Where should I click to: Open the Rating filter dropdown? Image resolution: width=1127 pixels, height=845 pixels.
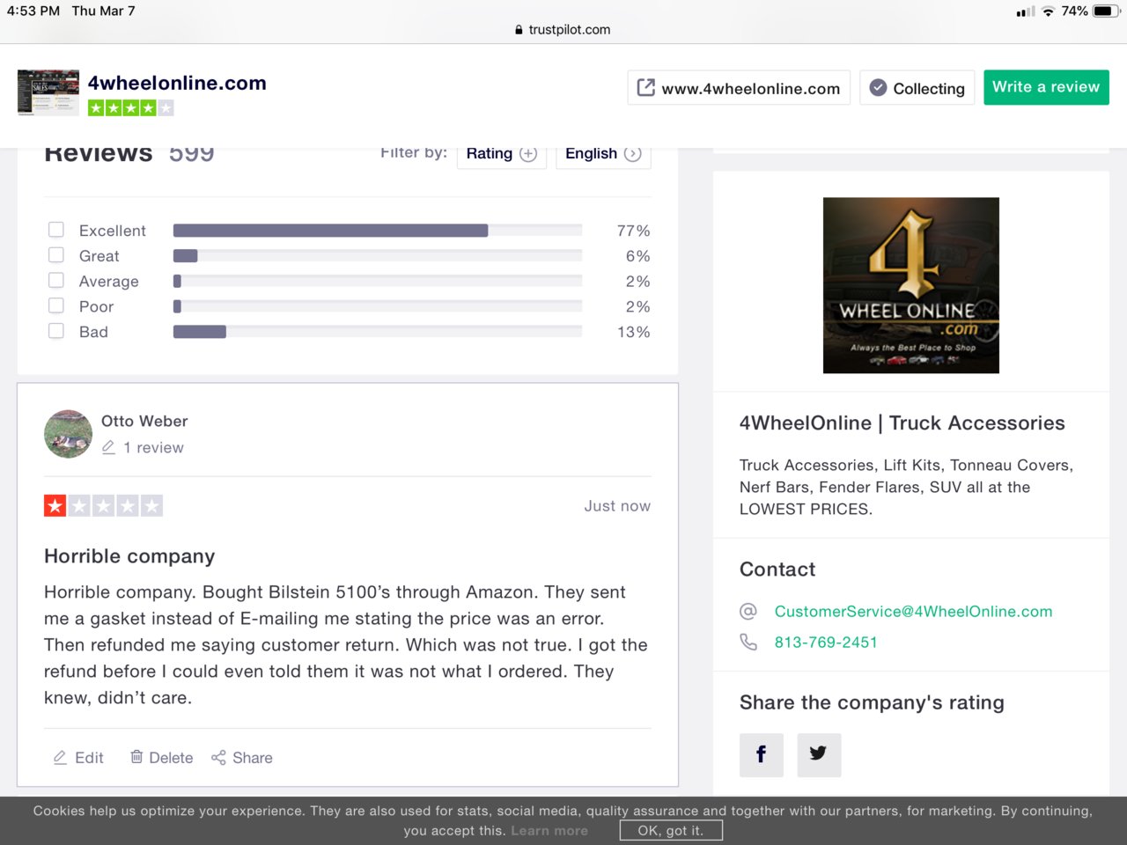[502, 154]
